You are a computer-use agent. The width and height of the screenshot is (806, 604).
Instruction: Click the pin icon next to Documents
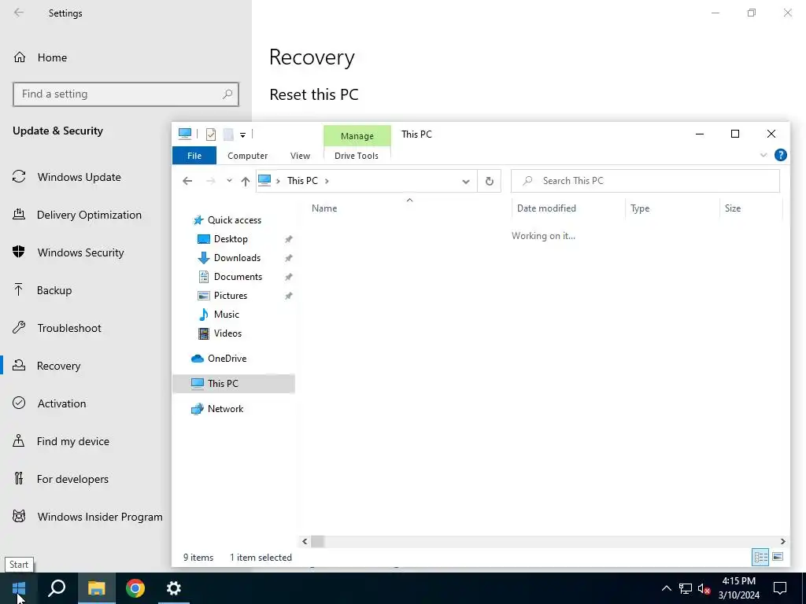[289, 278]
